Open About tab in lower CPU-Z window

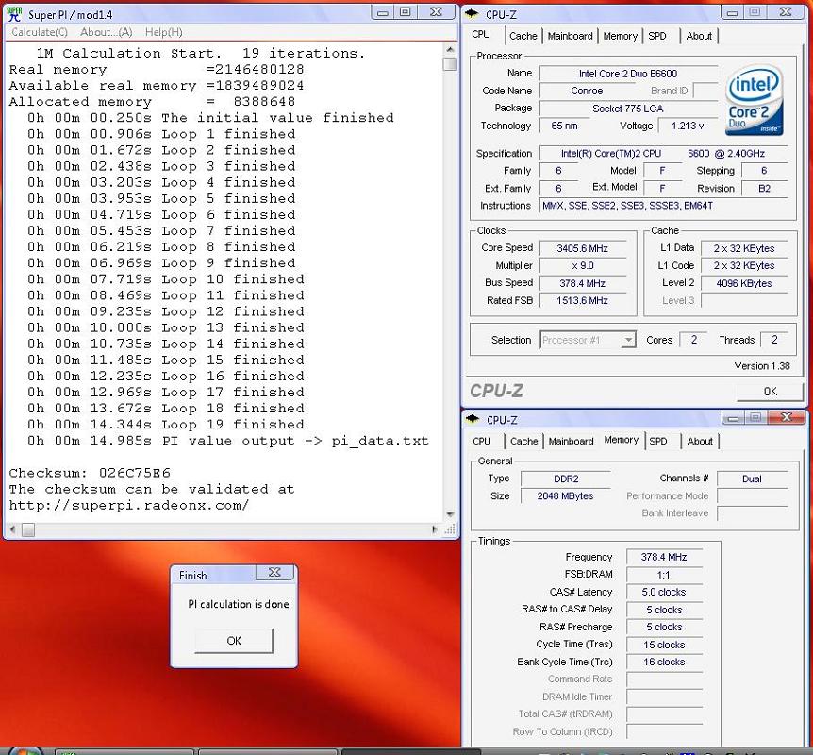pos(700,441)
